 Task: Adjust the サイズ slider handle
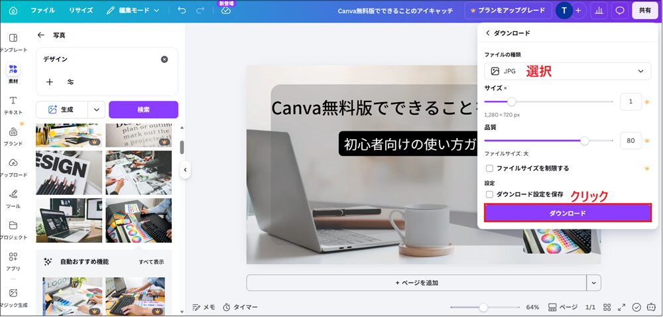(512, 101)
